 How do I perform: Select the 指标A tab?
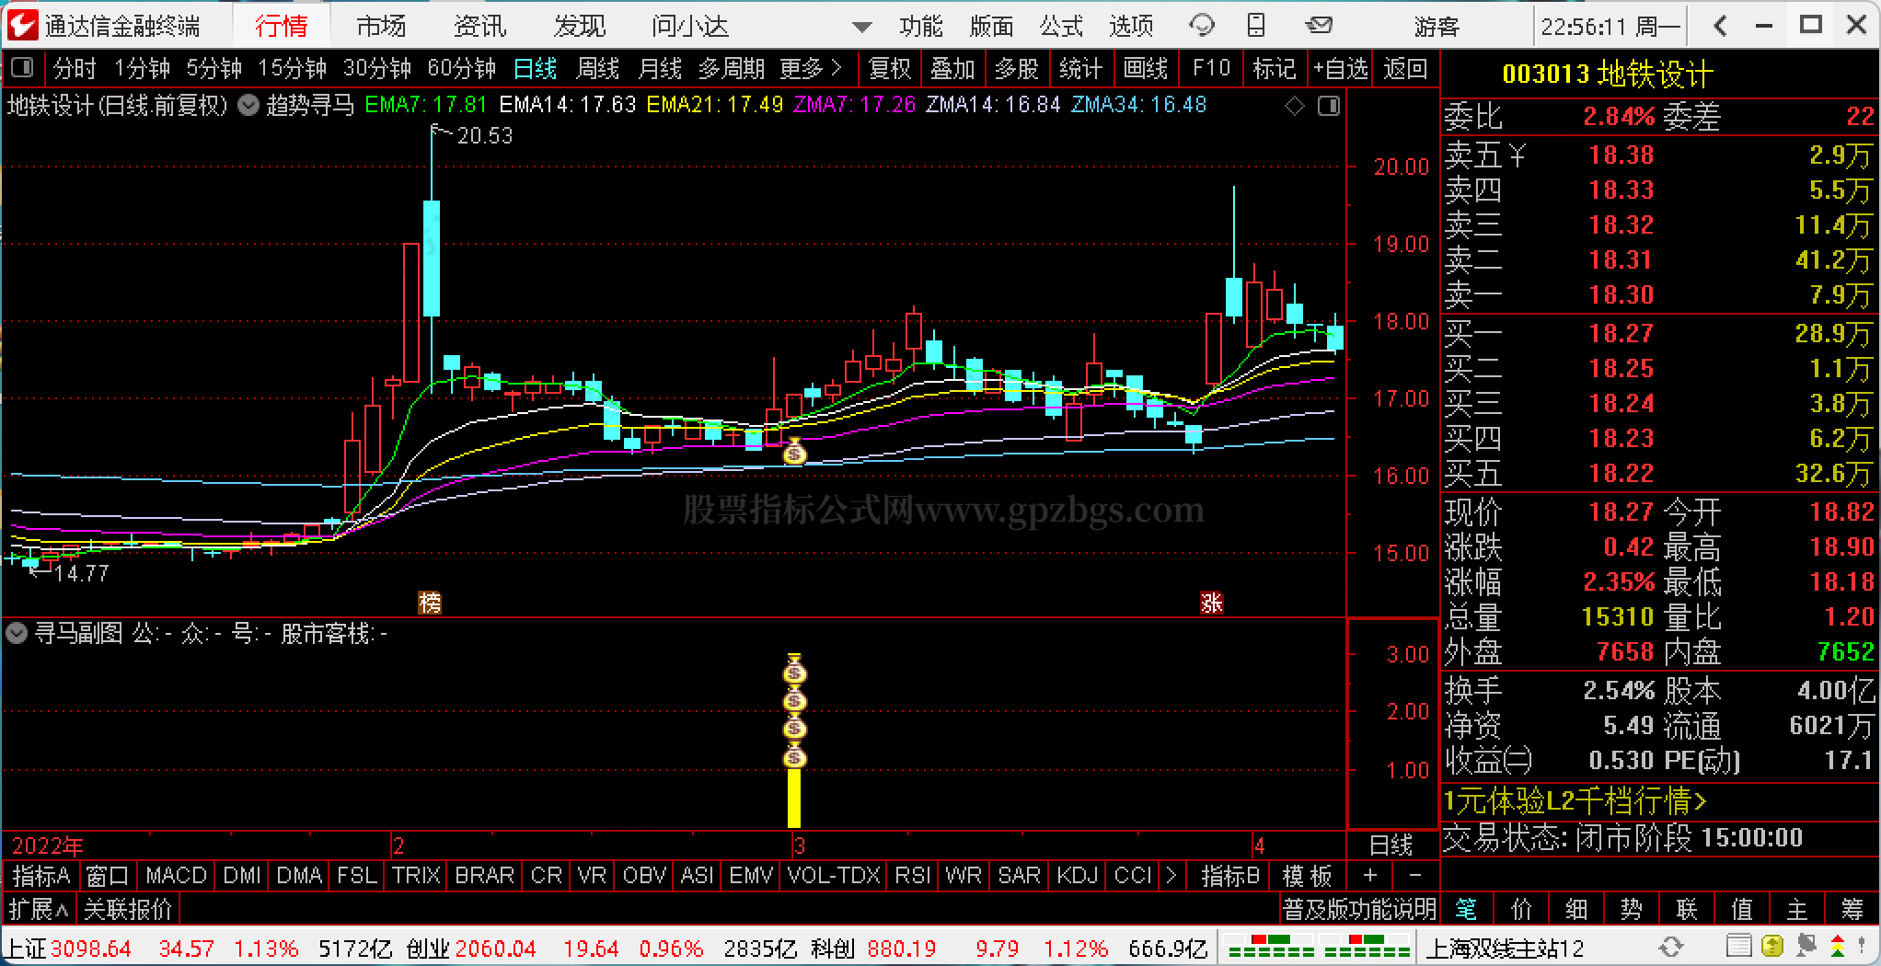point(41,875)
